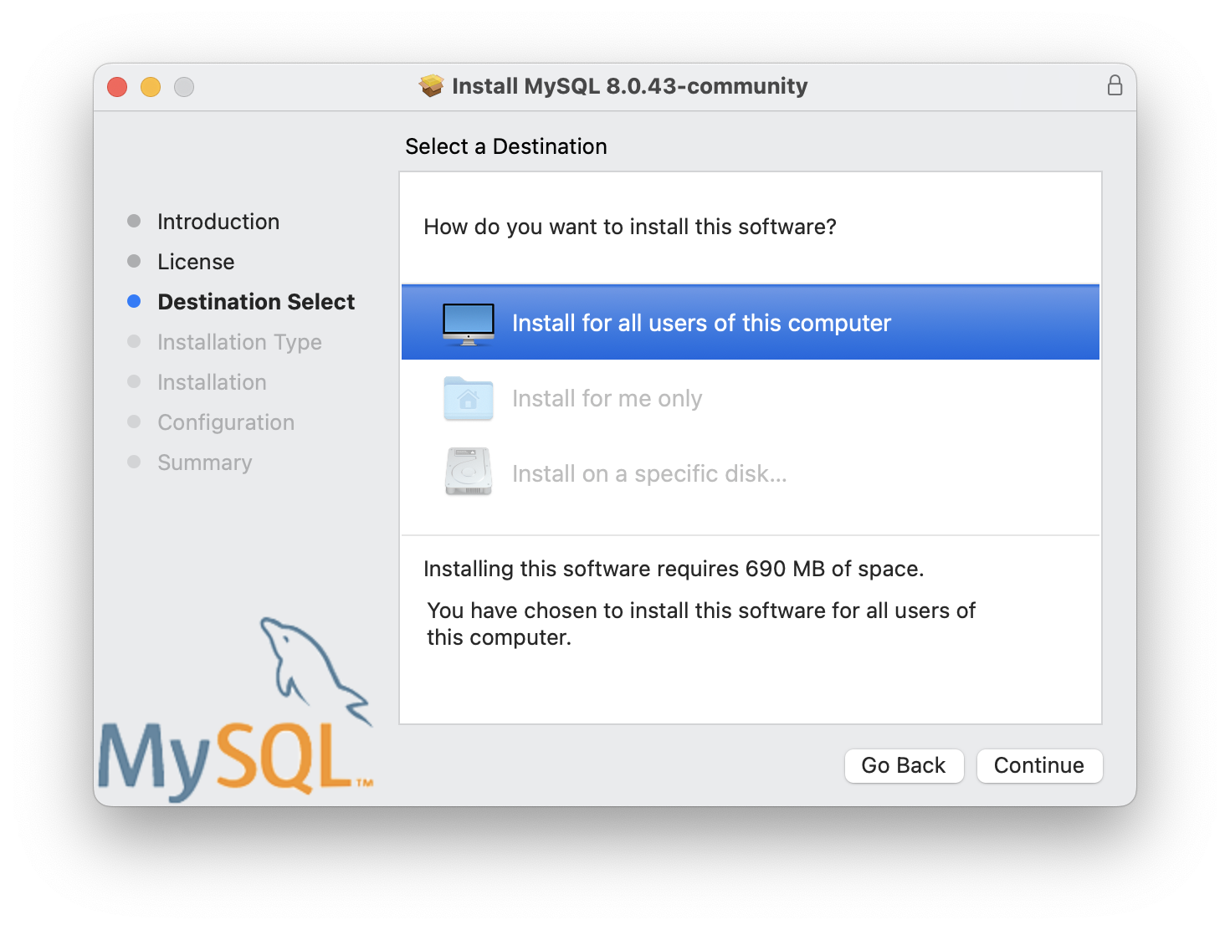The image size is (1230, 930).
Task: Click the hard disk drive icon
Action: (x=469, y=473)
